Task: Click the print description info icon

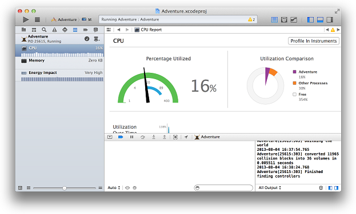Action: (135, 188)
